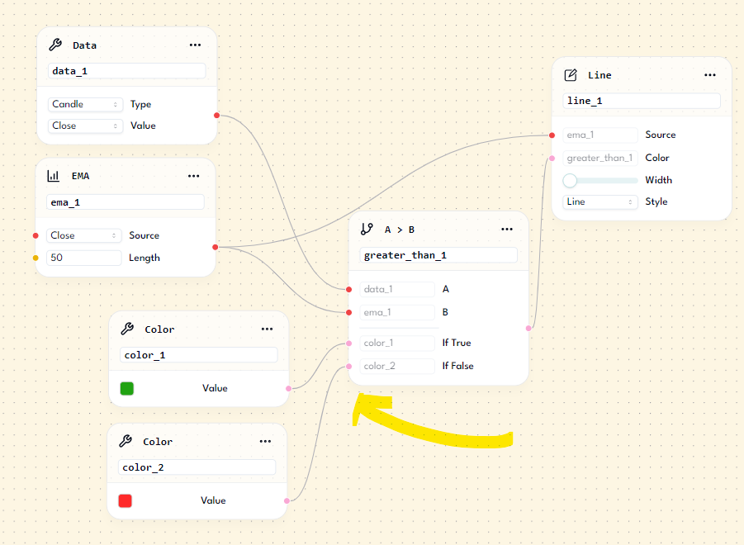Click the wrench icon on Data node
This screenshot has height=545, width=744.
click(x=55, y=45)
